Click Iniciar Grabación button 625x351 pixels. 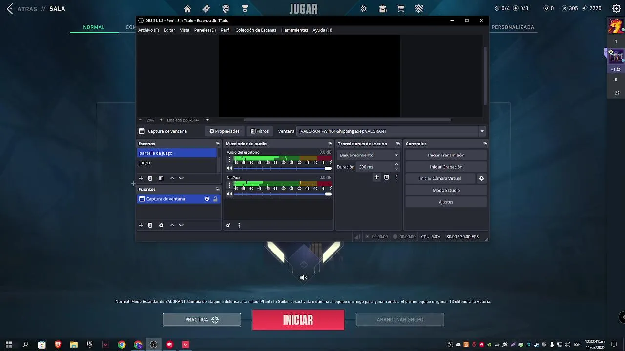[446, 167]
